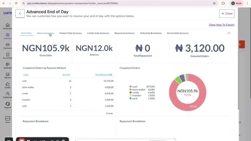Click the ₦ 0 Total Repayment figure
251x141 pixels.
coord(143,48)
